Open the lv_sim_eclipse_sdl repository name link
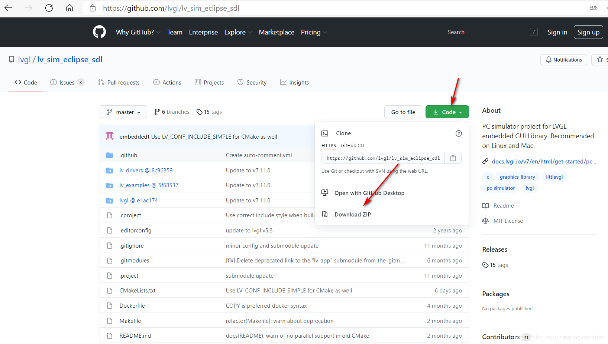The image size is (608, 344). 69,59
